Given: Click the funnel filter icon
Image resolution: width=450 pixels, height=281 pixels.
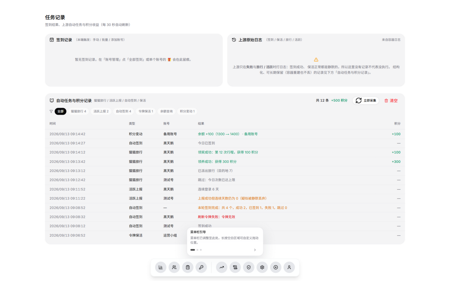Looking at the screenshot, I should [51, 111].
